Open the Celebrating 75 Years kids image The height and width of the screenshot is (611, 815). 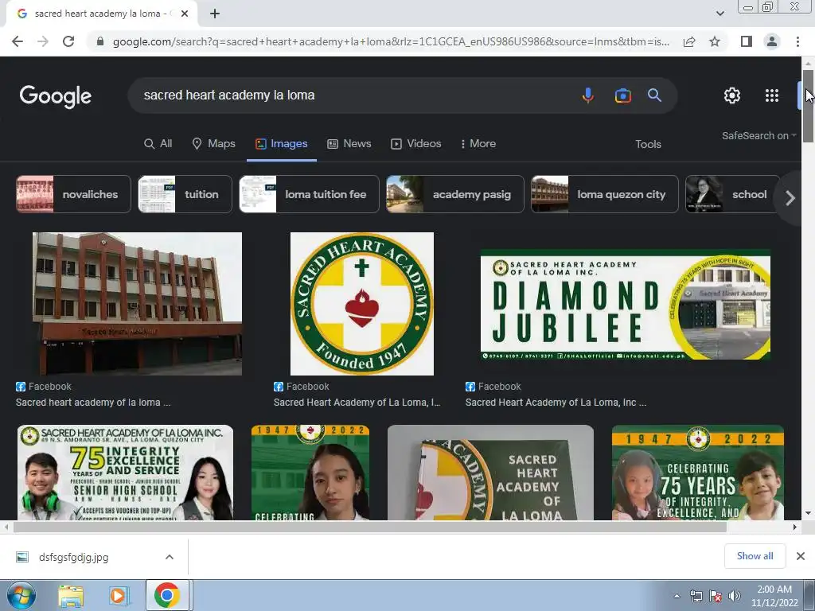coord(697,473)
